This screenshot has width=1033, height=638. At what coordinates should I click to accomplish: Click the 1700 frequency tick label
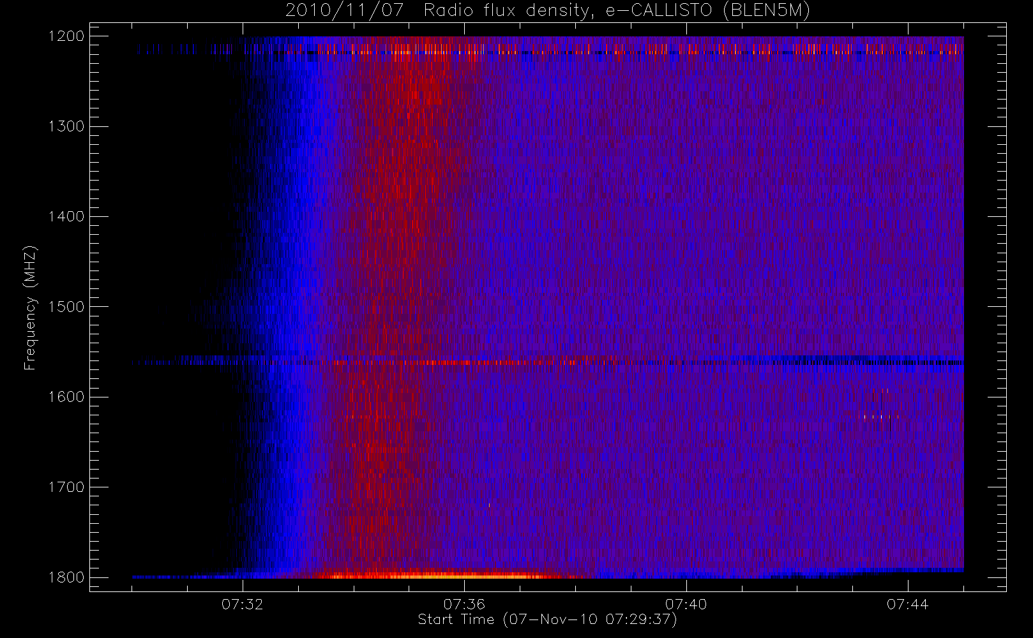[66, 487]
